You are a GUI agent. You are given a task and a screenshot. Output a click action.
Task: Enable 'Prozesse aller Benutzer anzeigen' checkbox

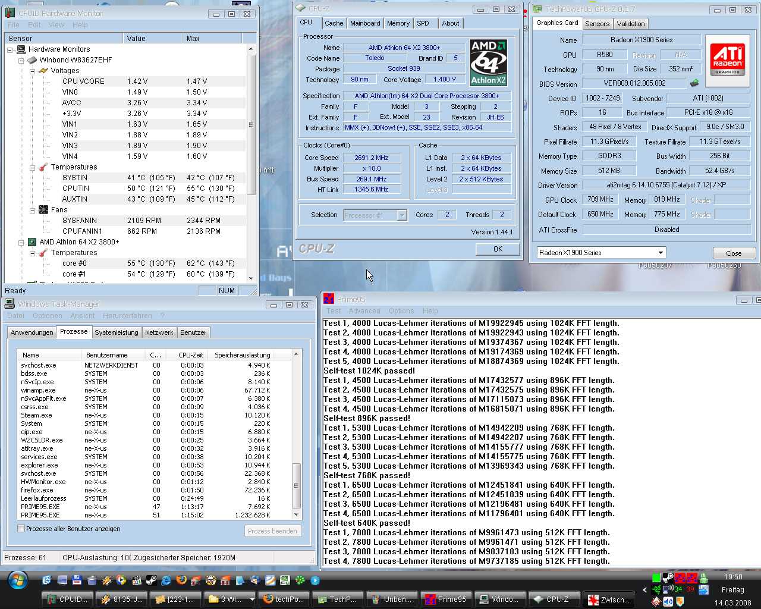coord(21,529)
